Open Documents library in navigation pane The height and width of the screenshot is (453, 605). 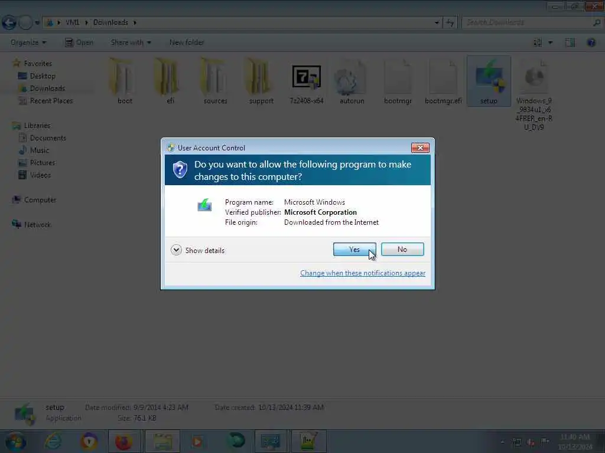pyautogui.click(x=48, y=138)
